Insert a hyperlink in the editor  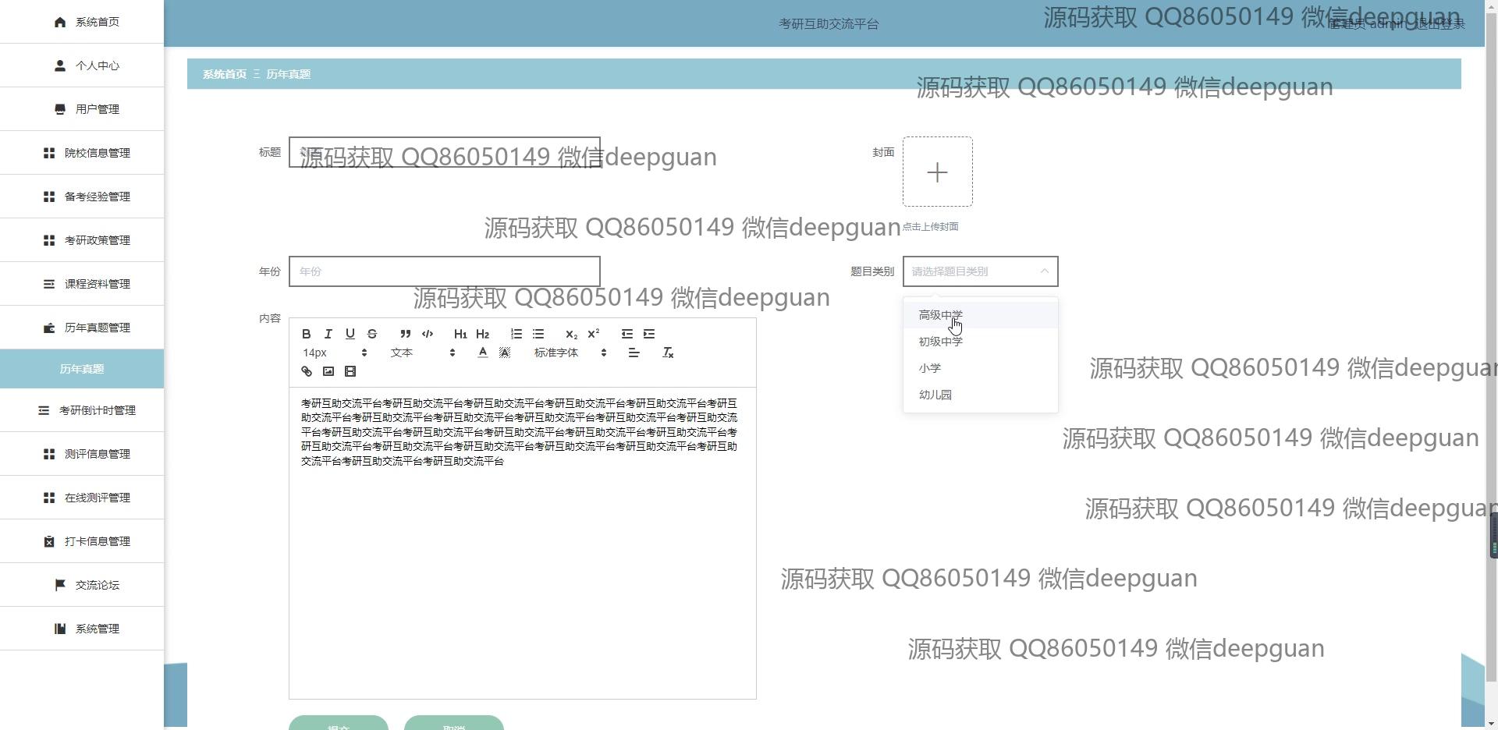(307, 371)
